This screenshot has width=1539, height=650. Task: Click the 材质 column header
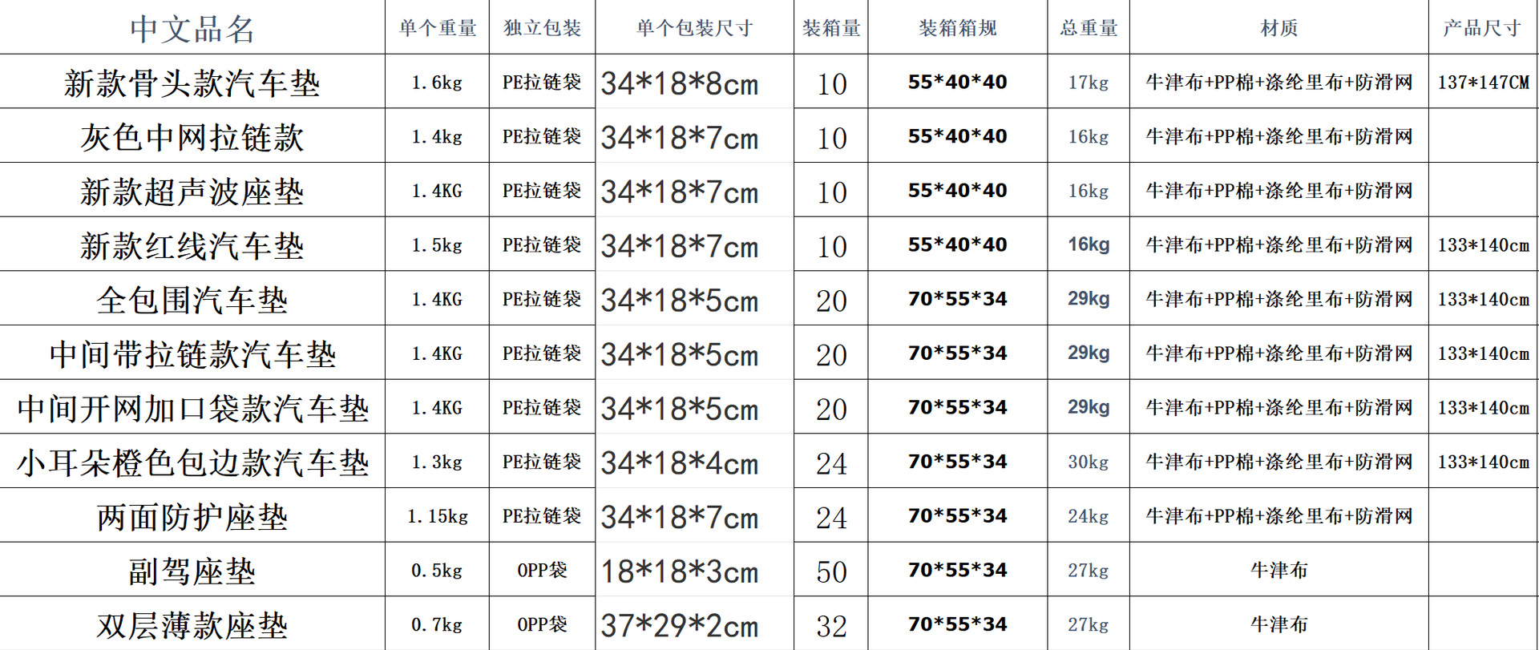point(1279,27)
